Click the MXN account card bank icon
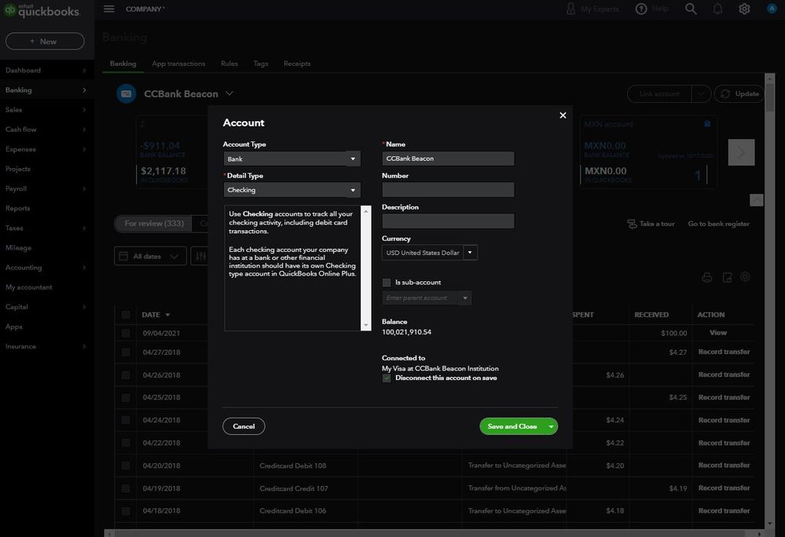785x537 pixels. coord(707,123)
